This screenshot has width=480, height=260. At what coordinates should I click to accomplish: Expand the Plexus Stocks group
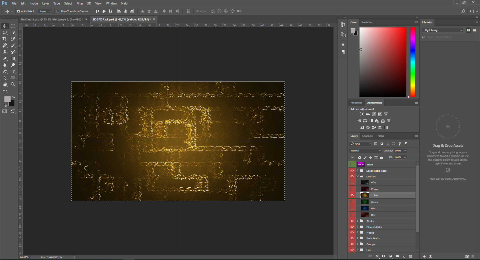pos(357,227)
